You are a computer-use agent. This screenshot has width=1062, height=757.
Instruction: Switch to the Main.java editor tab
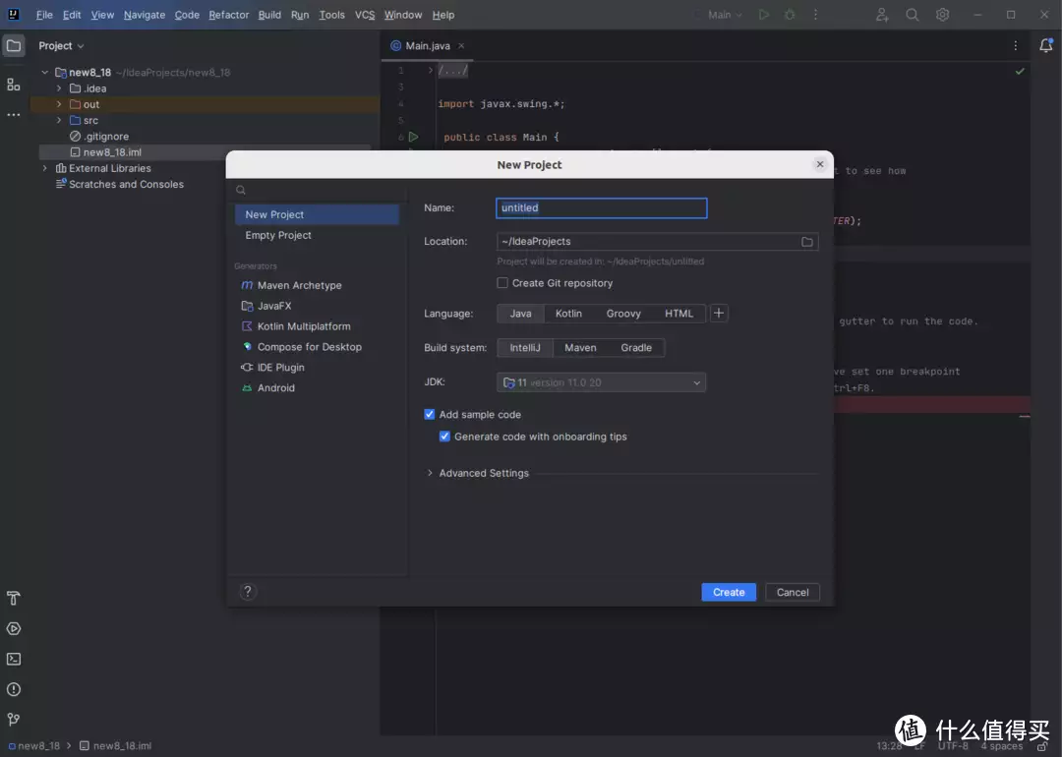(428, 45)
